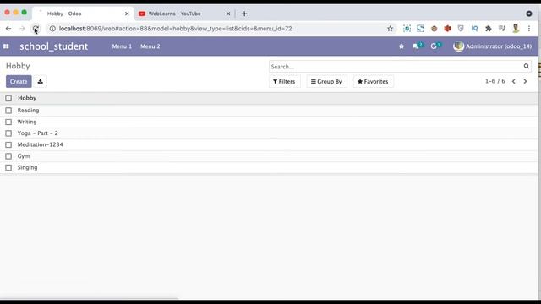Check the Yoga - Part - 2 checkbox
Image resolution: width=541 pixels, height=304 pixels.
click(8, 133)
